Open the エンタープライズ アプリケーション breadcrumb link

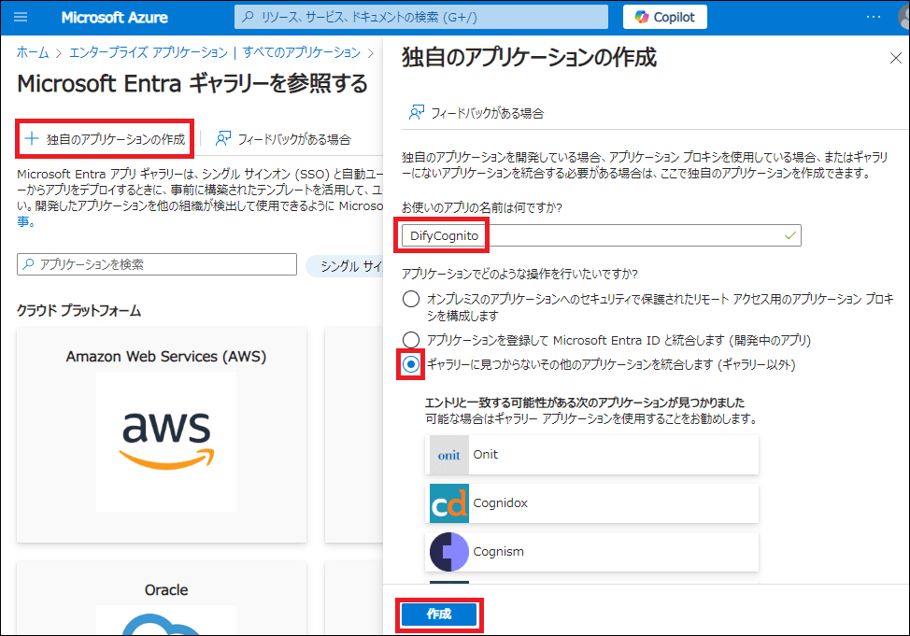click(x=148, y=52)
